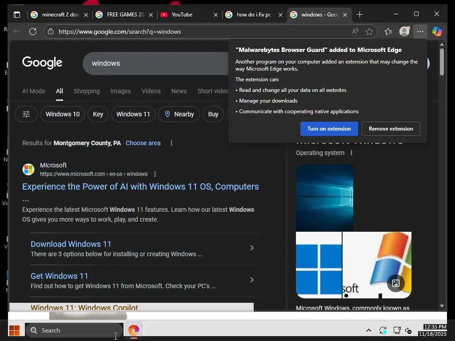Open knowledge panel three-dot options

coord(351,153)
